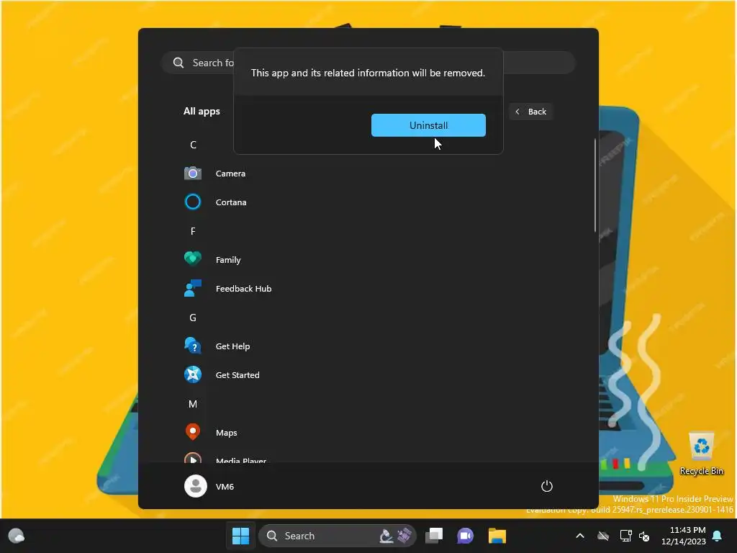Open the network status tray icon
The width and height of the screenshot is (737, 553).
[x=625, y=536]
